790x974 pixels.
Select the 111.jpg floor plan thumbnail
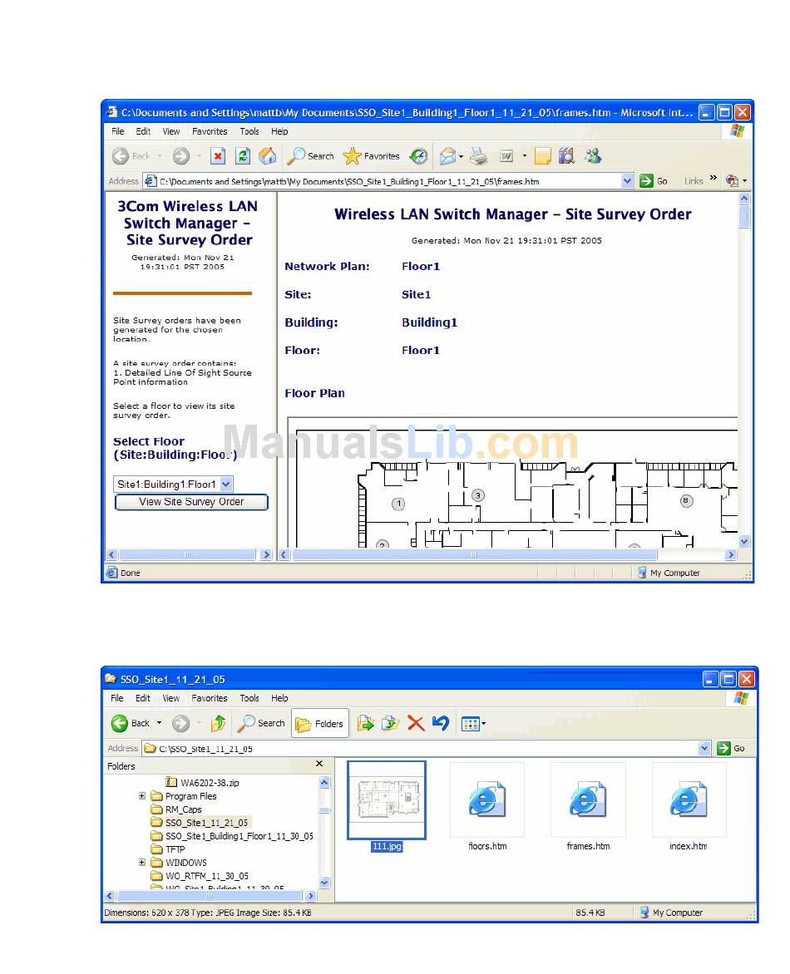pos(387,800)
